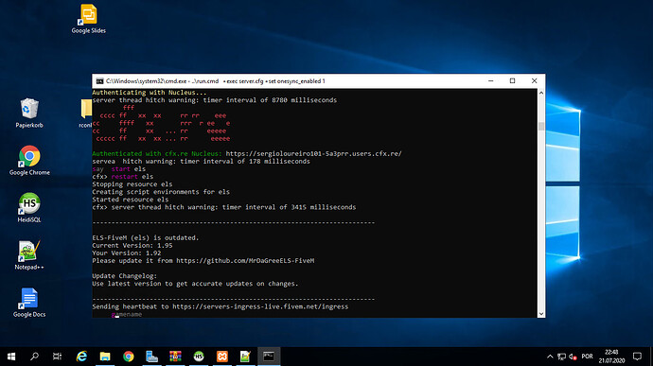Viewport: 653px width, 366px height.
Task: Show hidden system tray icons
Action: click(x=550, y=357)
